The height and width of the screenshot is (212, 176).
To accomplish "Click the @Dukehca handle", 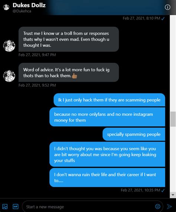I will point(22,11).
